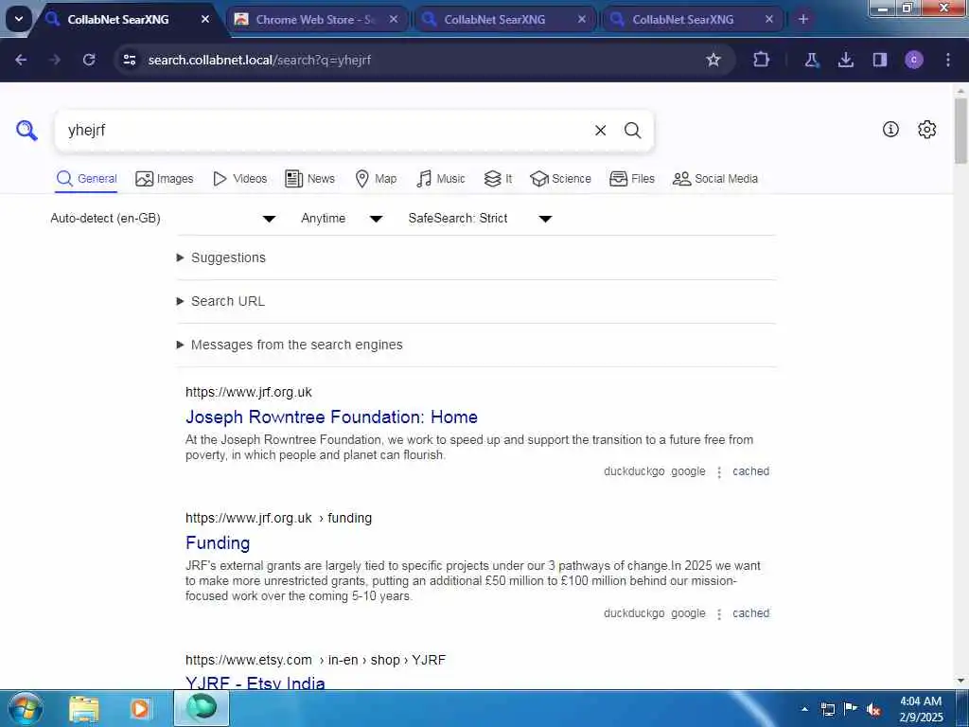
Task: Click the network tray icon
Action: [x=827, y=709]
